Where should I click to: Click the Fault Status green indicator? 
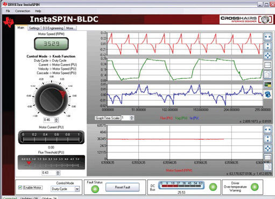pos(95,189)
